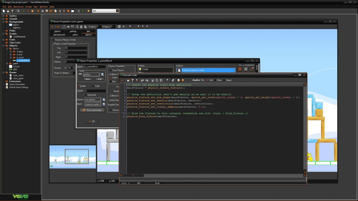Viewport: 358px width, 201px height.
Task: Click the undo icon in Room Properties toolbar
Action: [58, 26]
